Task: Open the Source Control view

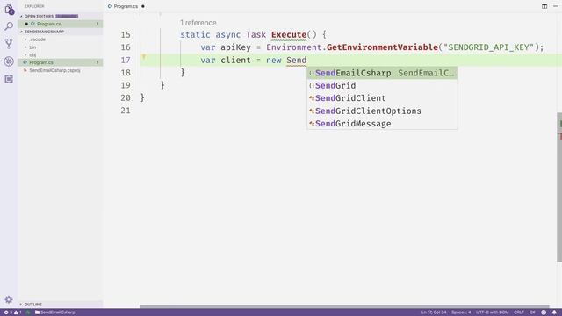Action: pyautogui.click(x=9, y=44)
